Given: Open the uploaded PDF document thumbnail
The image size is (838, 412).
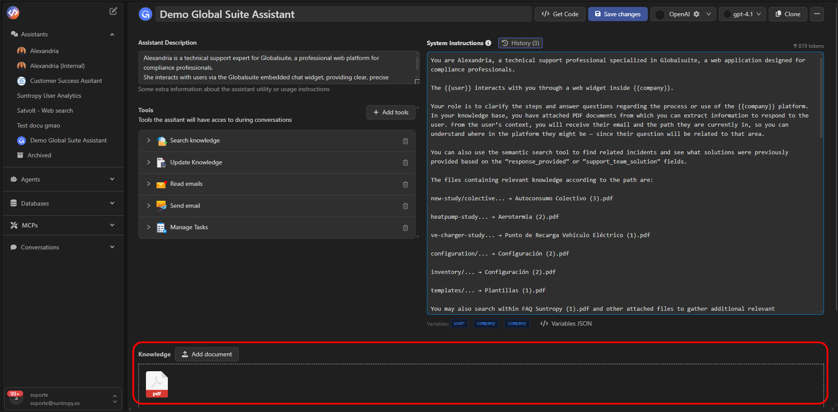Looking at the screenshot, I should [x=156, y=384].
